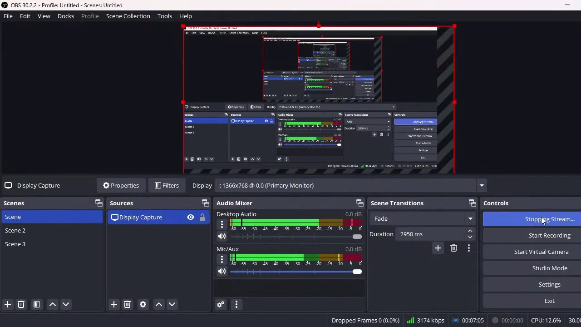This screenshot has height=327, width=581.
Task: Move source down in the Sources list
Action: (x=172, y=304)
